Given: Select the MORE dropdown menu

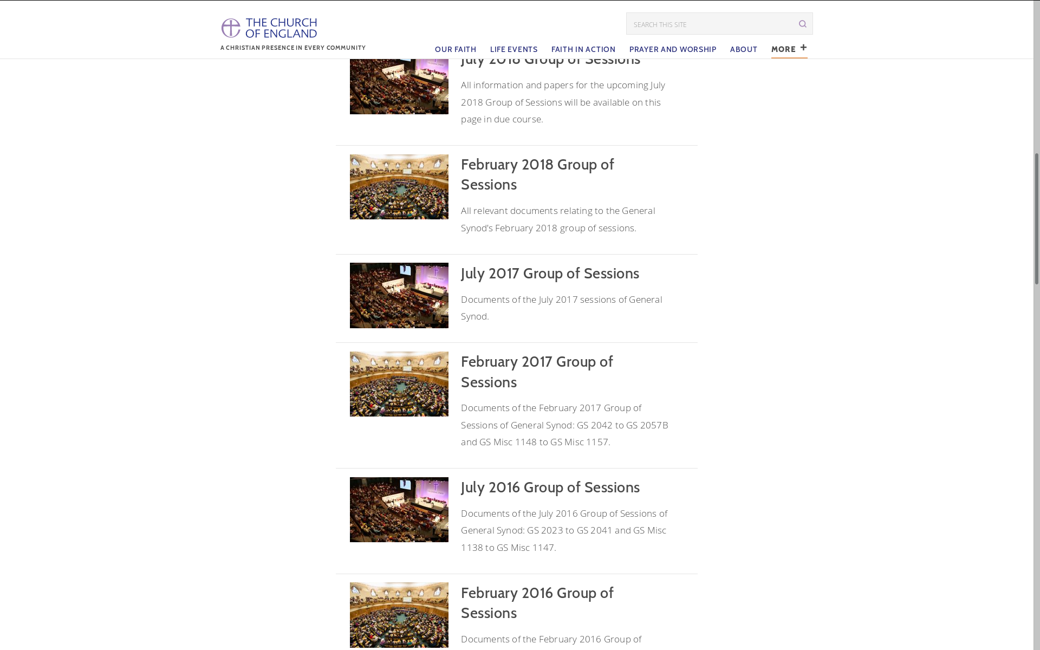Looking at the screenshot, I should (789, 48).
